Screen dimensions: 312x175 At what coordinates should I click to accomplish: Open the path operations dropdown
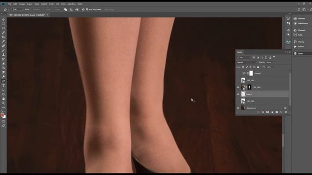[65, 10]
